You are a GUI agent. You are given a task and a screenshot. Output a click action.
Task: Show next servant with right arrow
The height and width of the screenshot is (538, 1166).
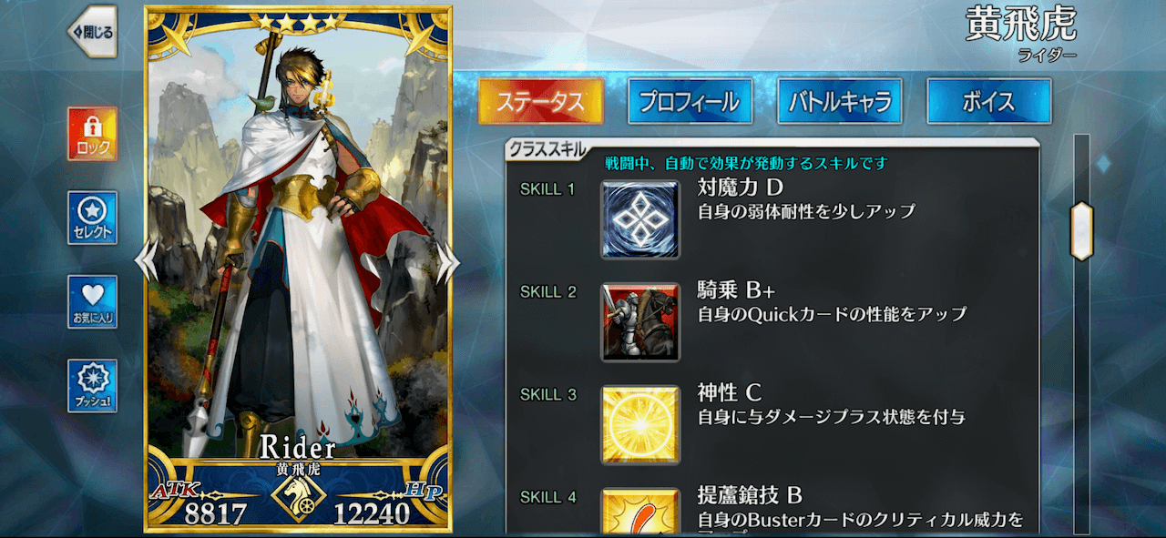click(x=448, y=261)
